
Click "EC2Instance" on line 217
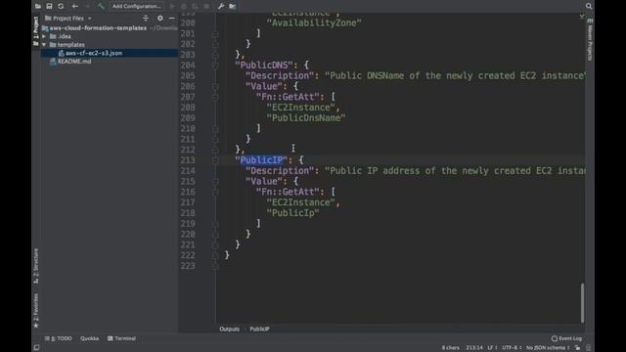tap(300, 202)
